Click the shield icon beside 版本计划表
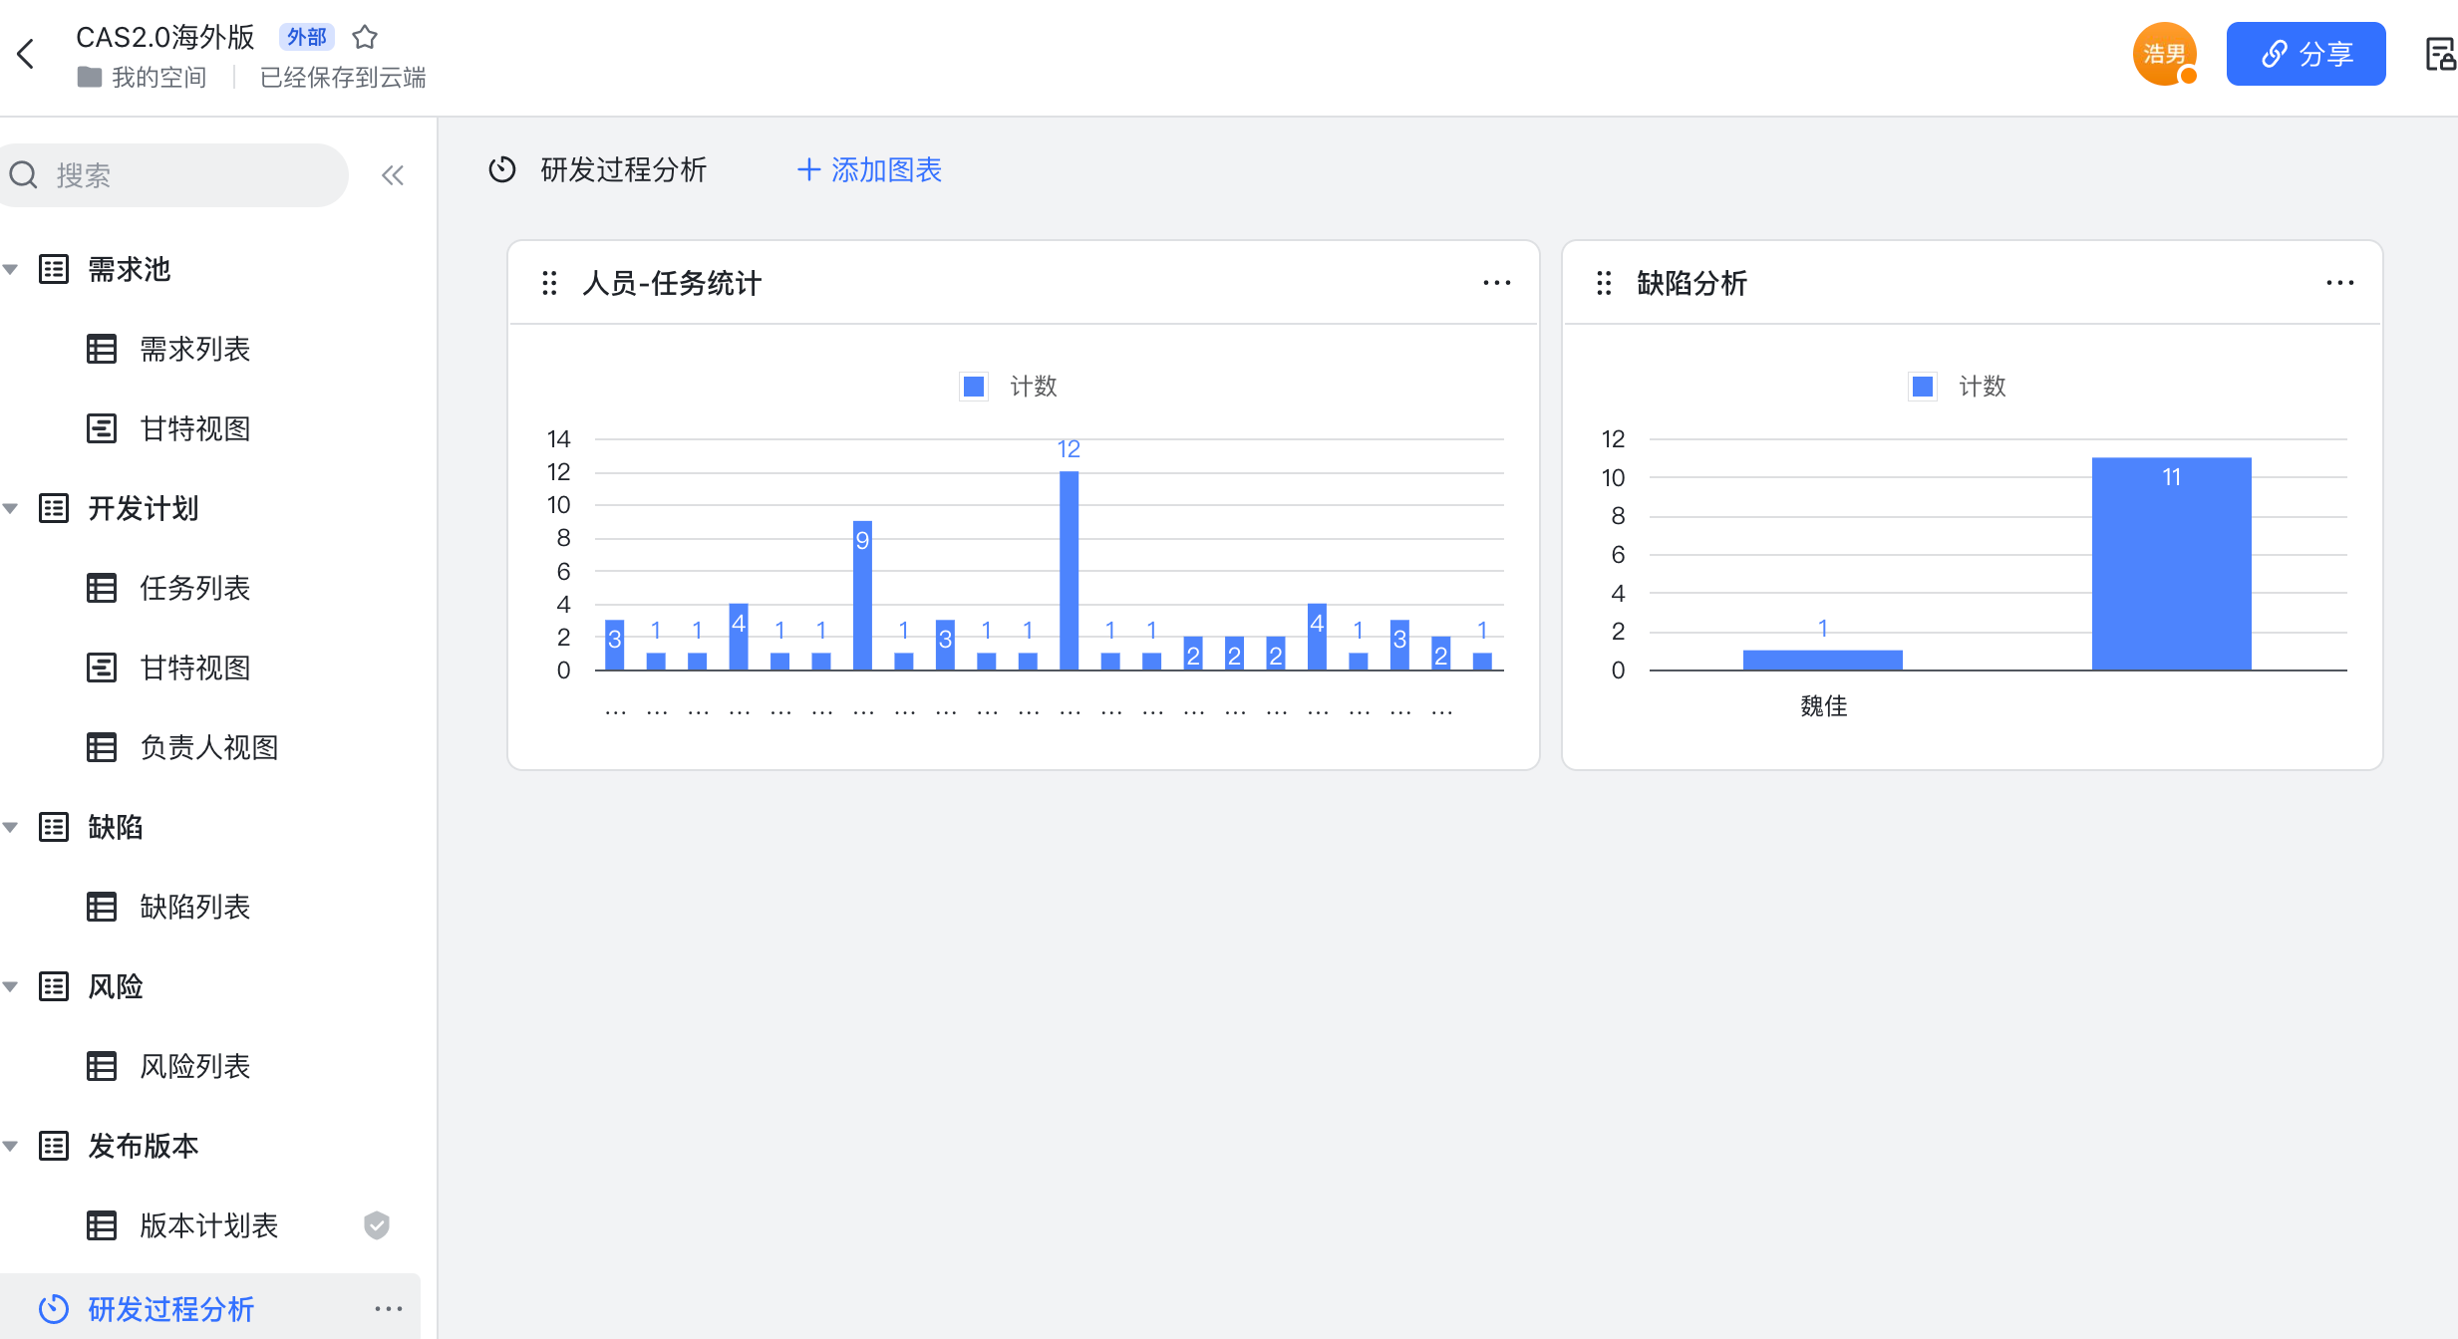 click(x=377, y=1225)
